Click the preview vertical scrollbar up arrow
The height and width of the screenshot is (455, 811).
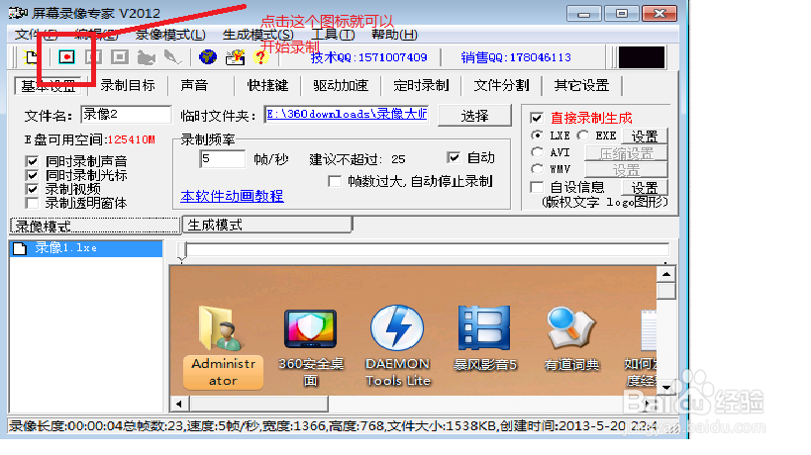[666, 274]
